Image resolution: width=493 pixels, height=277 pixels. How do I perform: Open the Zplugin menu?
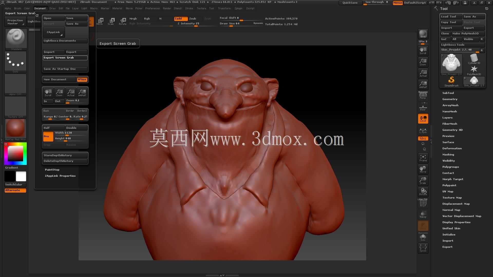[238, 8]
